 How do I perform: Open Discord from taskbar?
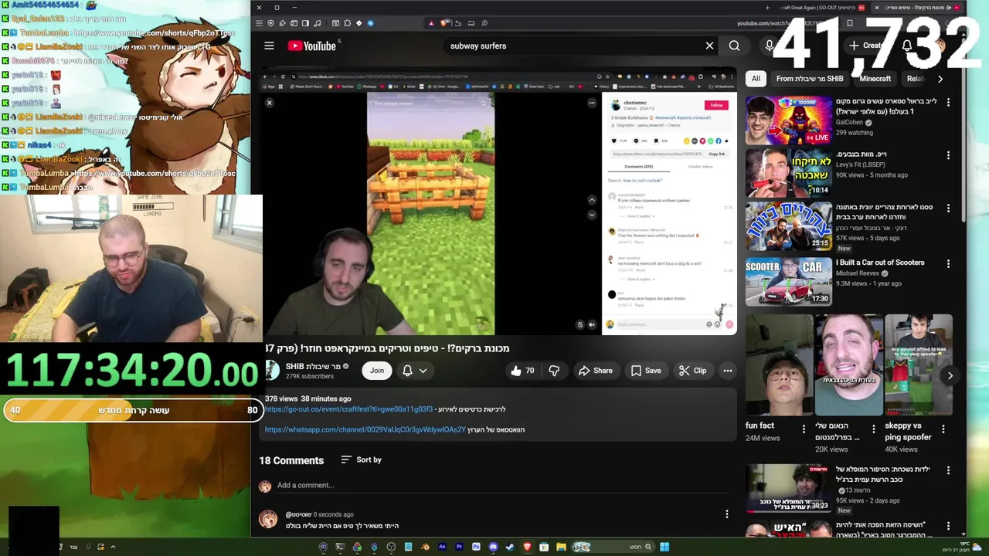point(493,547)
